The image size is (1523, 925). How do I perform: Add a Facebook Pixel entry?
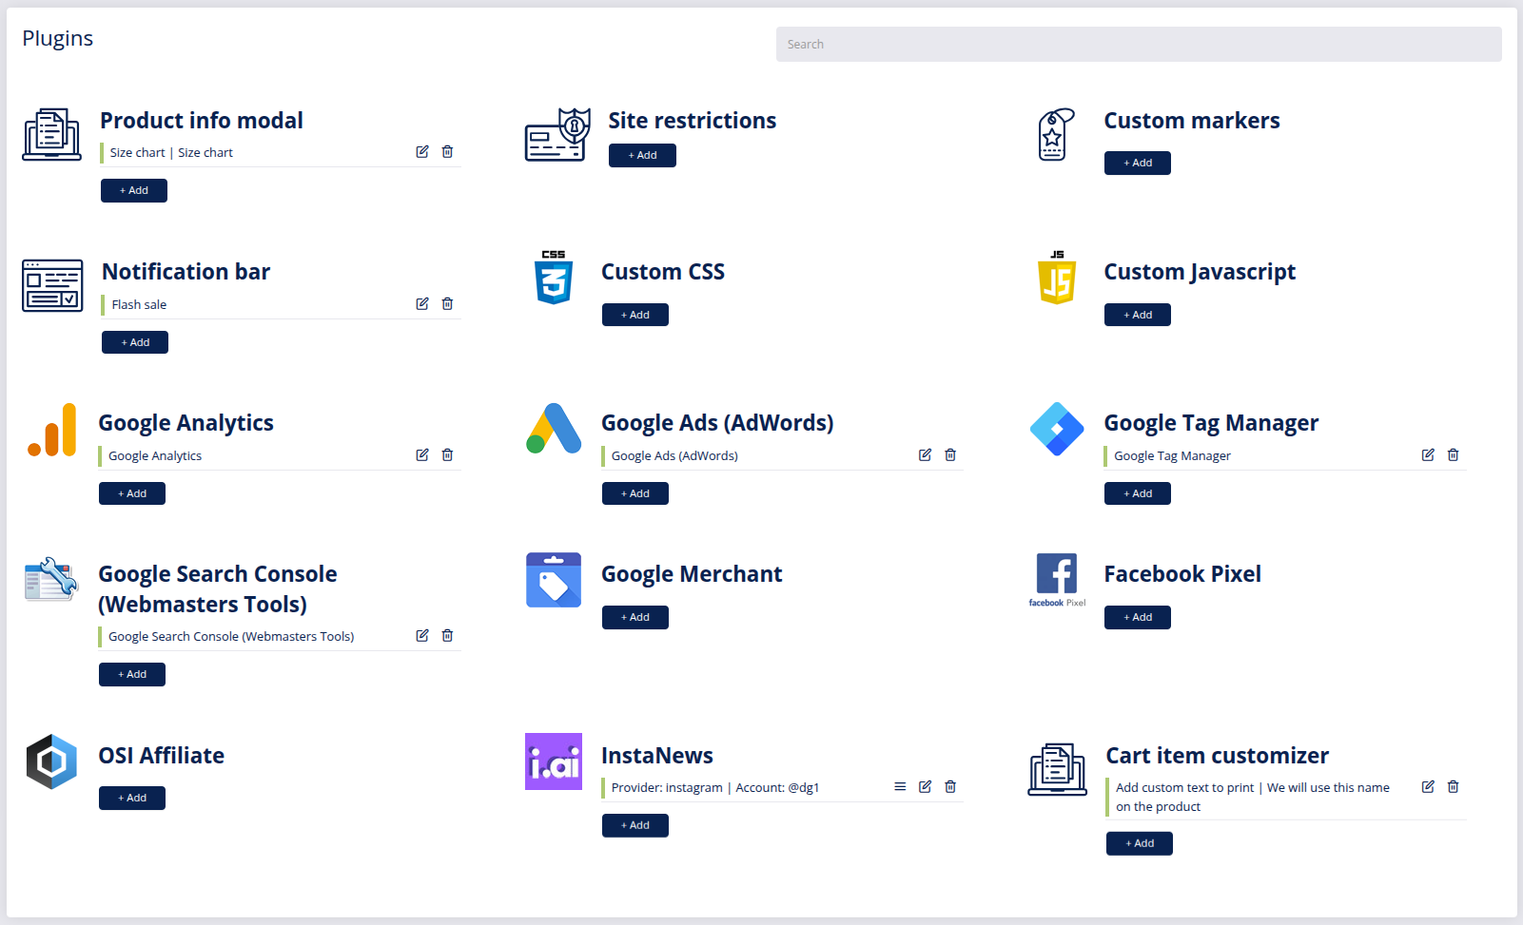[1137, 617]
